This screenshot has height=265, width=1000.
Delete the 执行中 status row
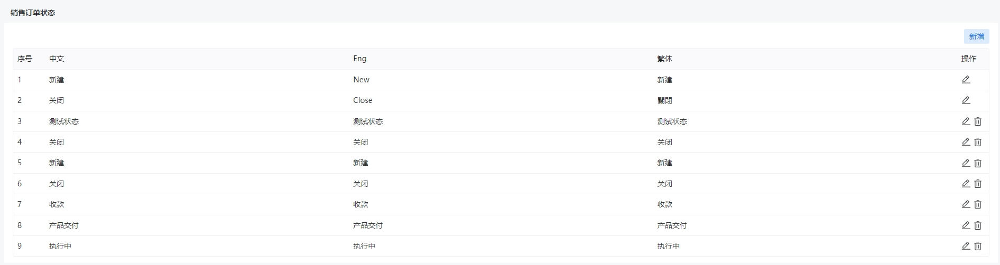click(978, 246)
